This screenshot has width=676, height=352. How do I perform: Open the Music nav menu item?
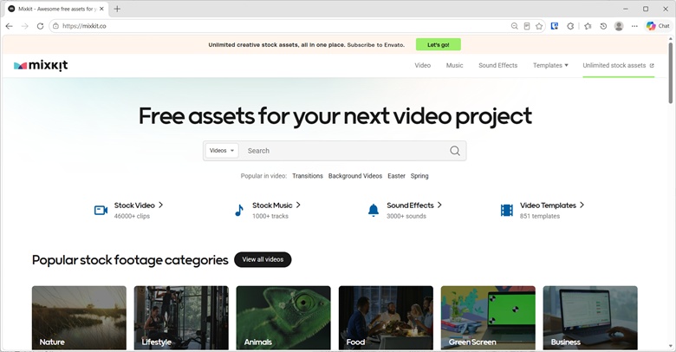click(x=454, y=65)
